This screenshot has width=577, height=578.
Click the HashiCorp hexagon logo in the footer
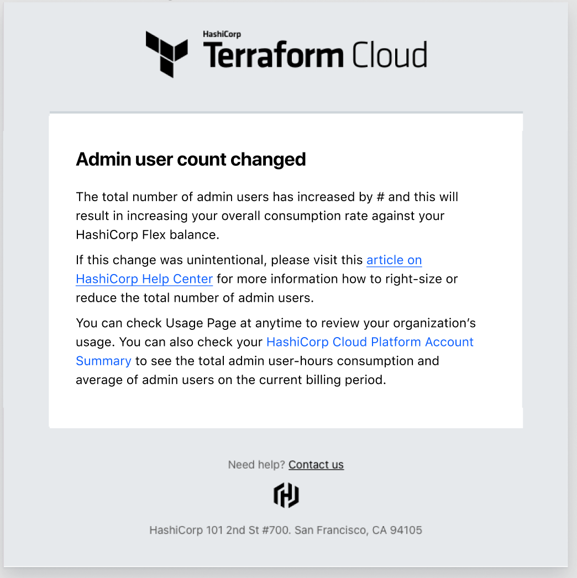click(286, 495)
